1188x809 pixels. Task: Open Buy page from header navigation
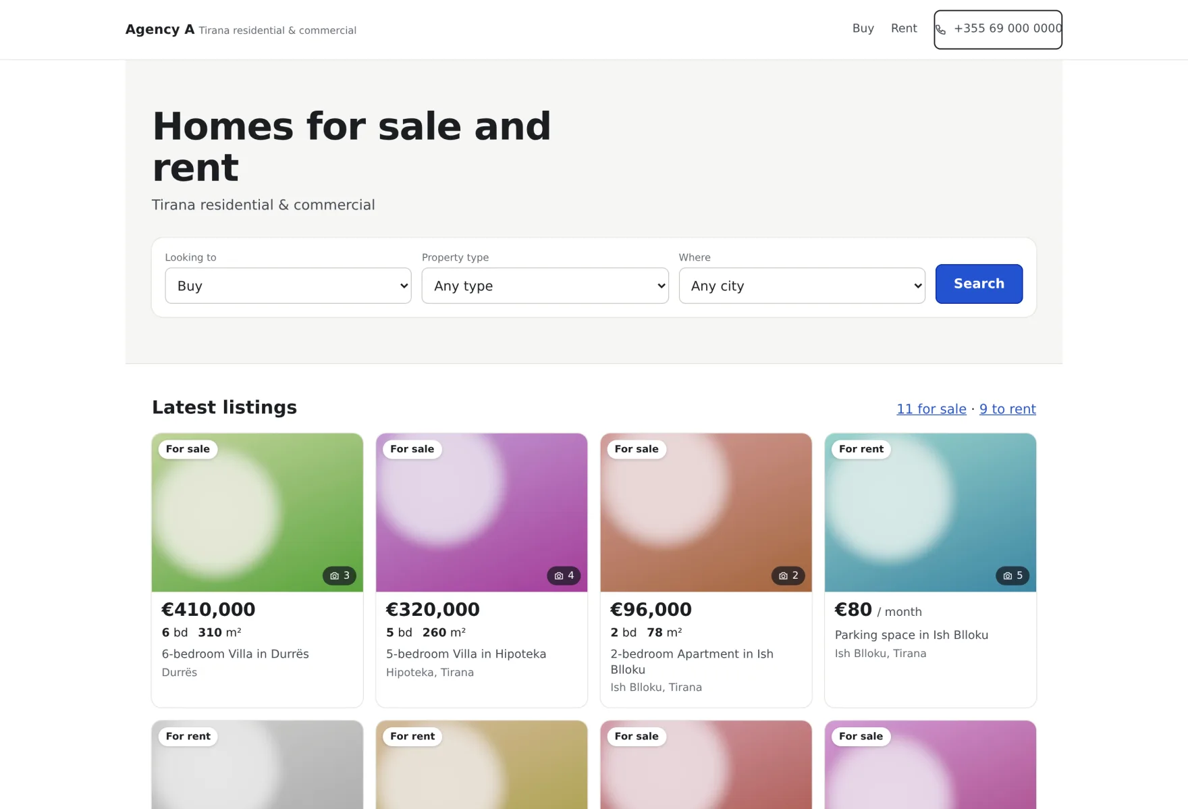tap(863, 28)
